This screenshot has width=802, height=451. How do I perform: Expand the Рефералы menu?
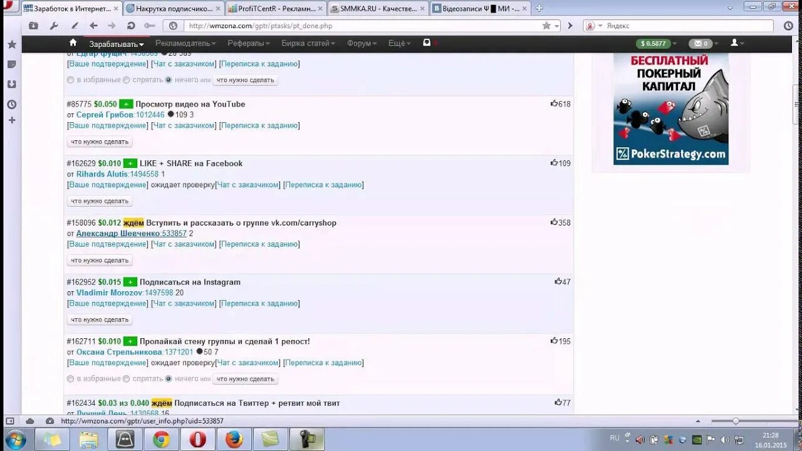point(249,43)
